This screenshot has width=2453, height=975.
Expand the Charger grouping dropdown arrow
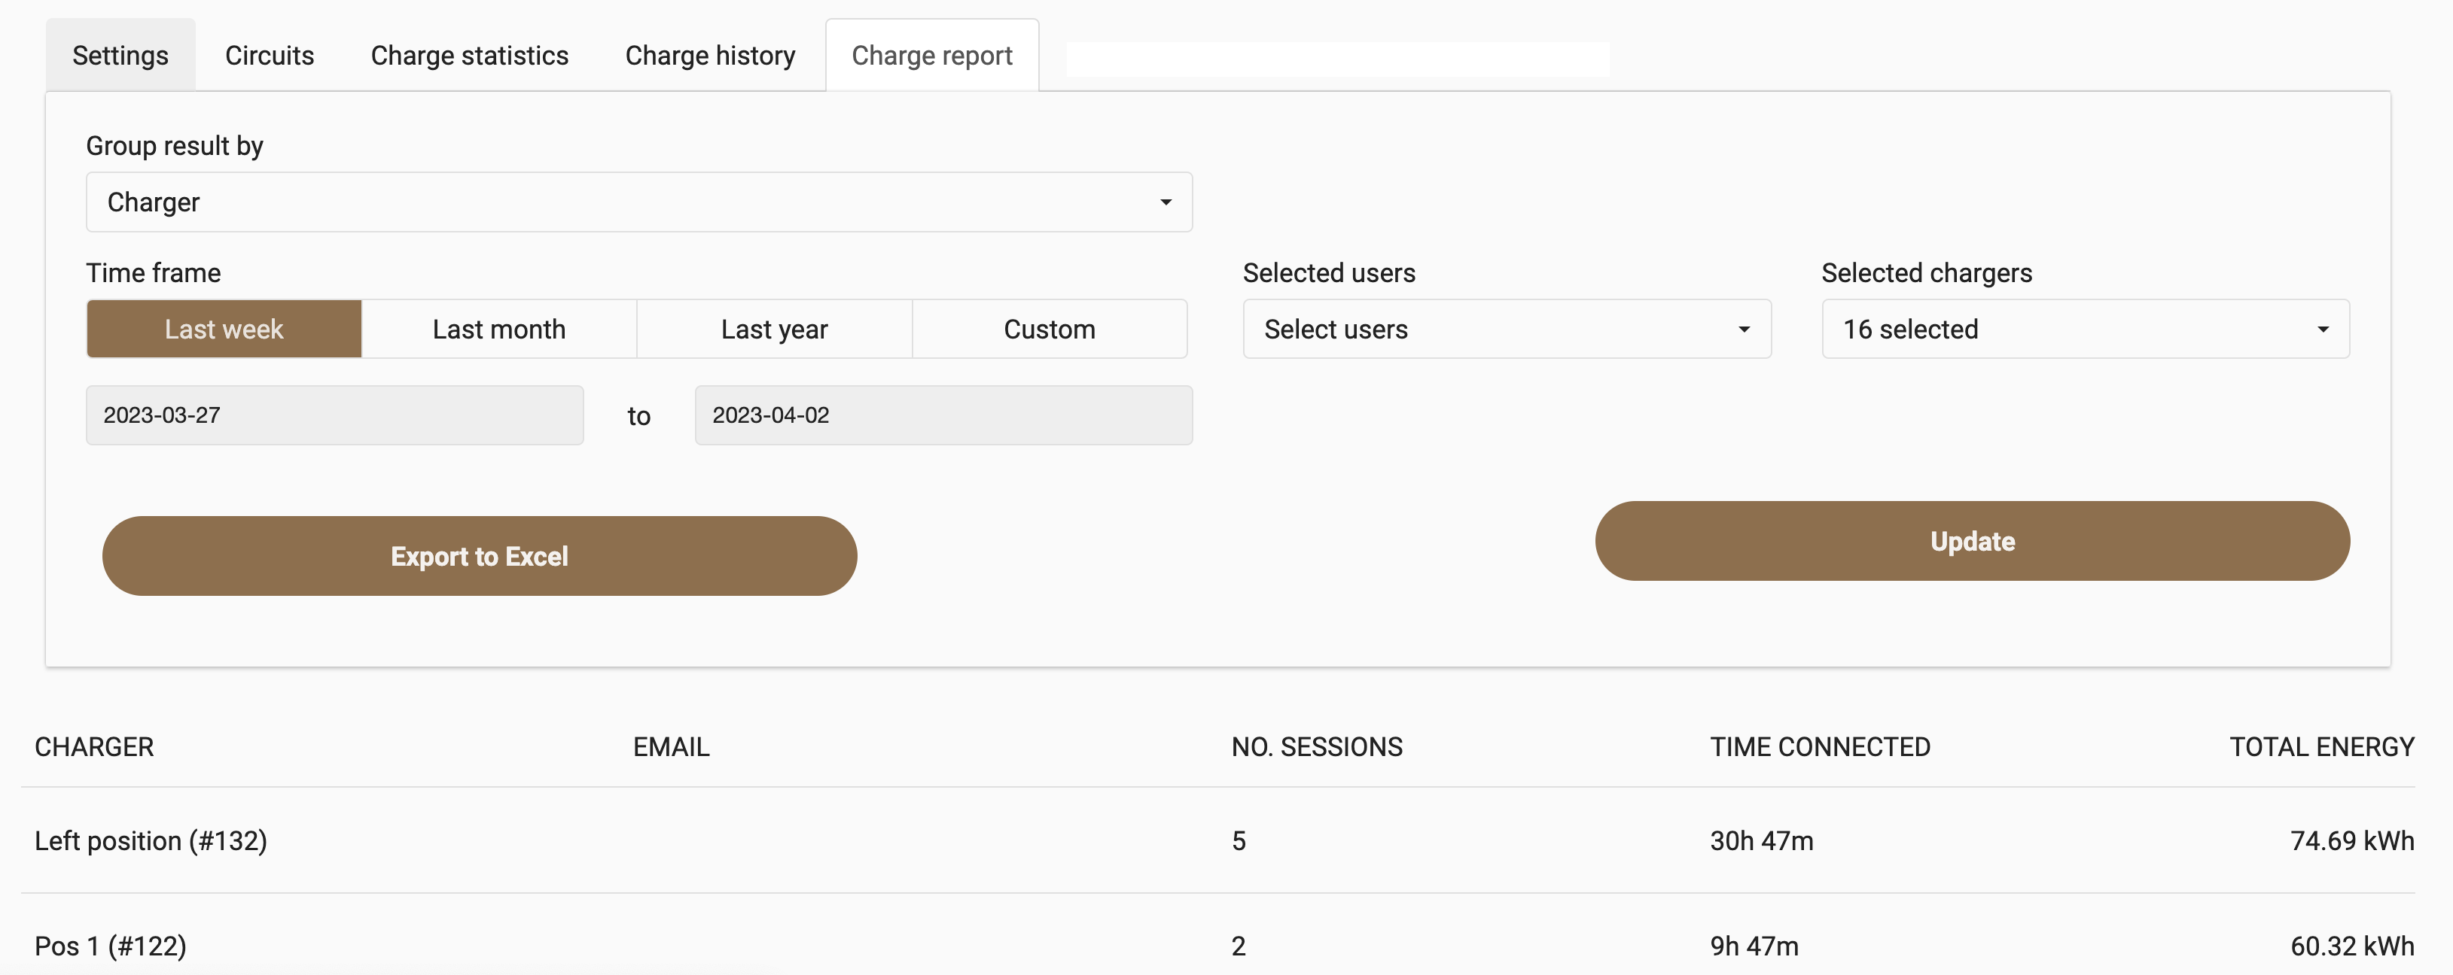click(1166, 202)
